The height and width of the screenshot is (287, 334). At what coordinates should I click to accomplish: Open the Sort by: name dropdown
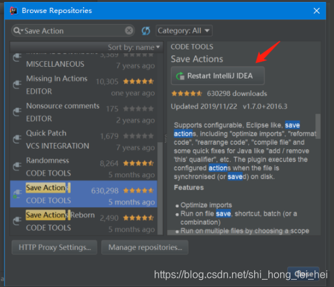[x=134, y=47]
